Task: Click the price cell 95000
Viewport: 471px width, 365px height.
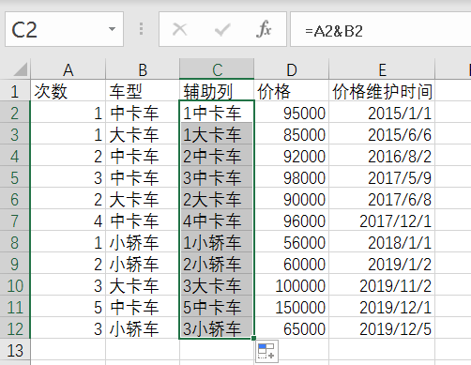Action: 291,112
